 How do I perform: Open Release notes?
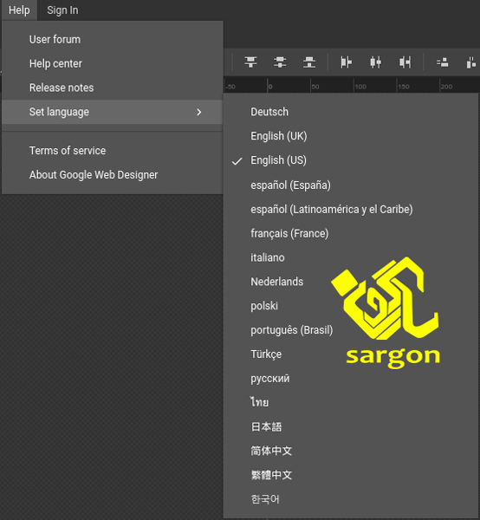pos(113,88)
